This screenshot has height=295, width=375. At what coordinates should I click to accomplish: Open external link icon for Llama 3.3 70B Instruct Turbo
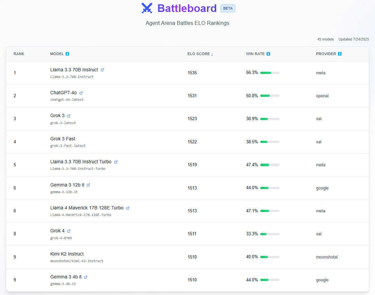(x=116, y=162)
